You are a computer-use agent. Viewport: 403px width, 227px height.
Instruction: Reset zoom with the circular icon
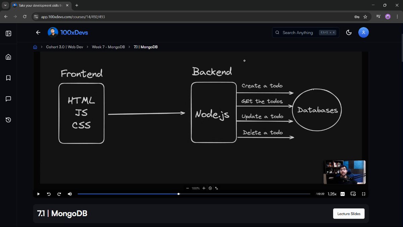point(210,188)
